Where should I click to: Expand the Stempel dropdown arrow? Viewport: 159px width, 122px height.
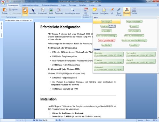127,15
